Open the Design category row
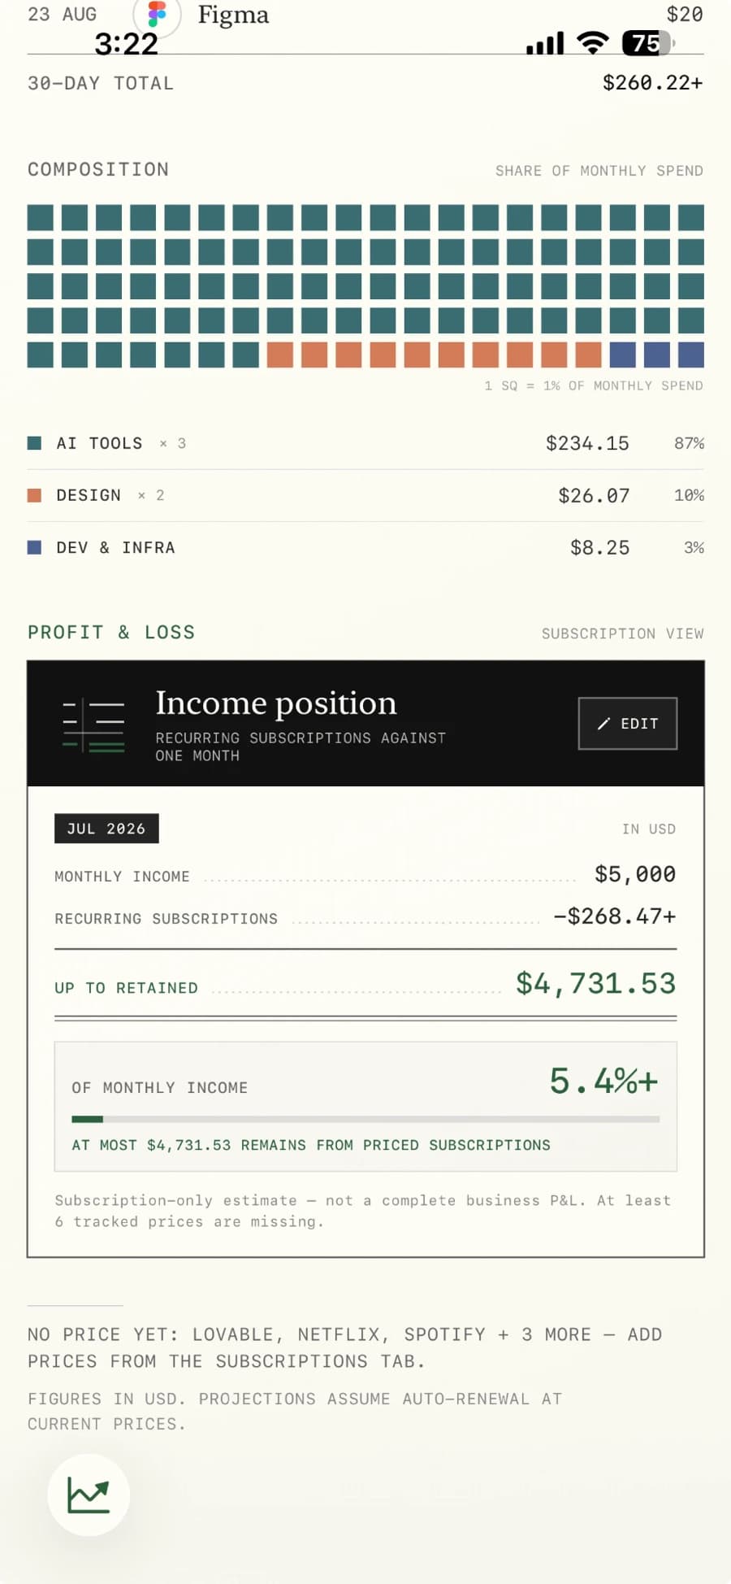Screen dimensions: 731x1584 [x=365, y=495]
